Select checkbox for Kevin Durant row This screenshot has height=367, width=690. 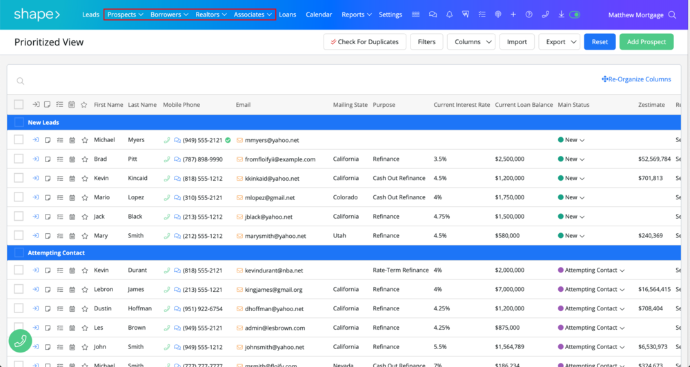pyautogui.click(x=19, y=270)
